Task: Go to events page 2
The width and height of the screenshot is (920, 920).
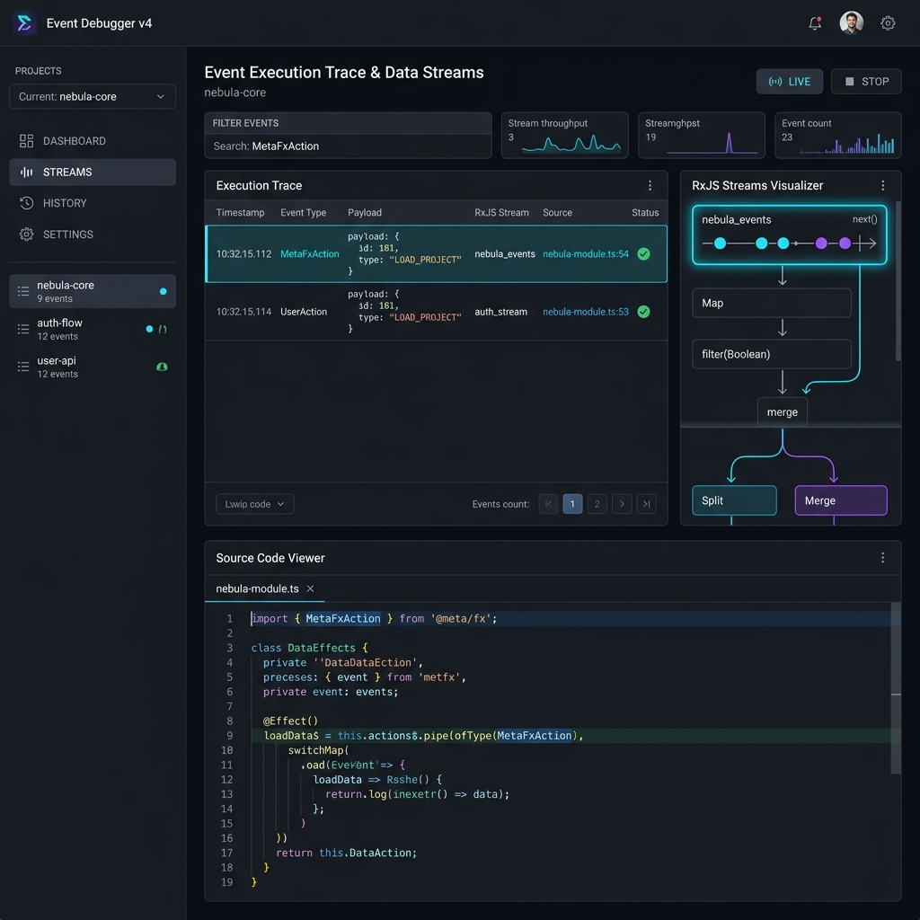Action: pos(597,504)
